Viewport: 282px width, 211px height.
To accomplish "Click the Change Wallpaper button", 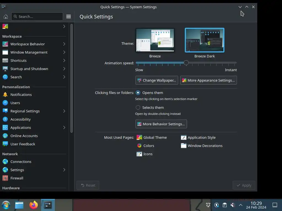I will [x=157, y=80].
